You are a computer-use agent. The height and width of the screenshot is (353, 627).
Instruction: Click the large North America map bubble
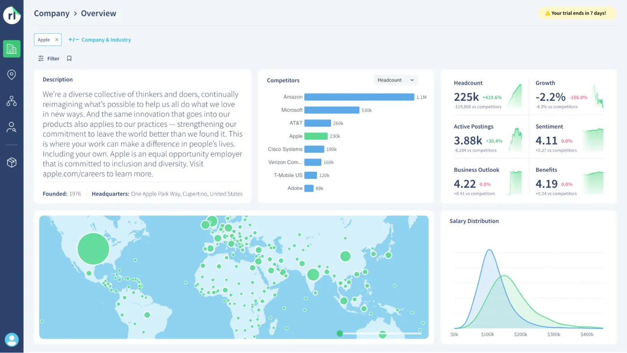[93, 249]
